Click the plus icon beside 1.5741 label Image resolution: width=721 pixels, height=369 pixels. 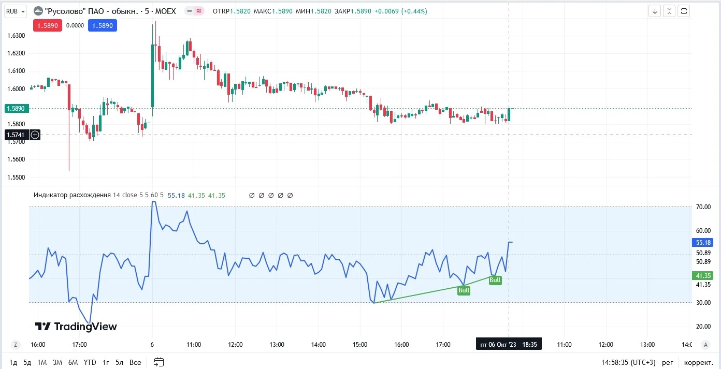tap(35, 135)
